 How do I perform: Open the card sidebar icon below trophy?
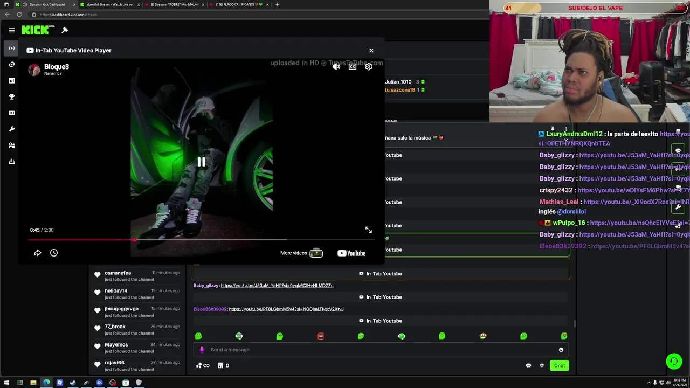click(11, 113)
